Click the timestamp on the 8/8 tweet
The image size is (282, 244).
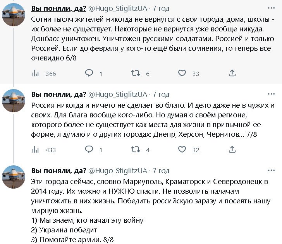click(x=161, y=170)
